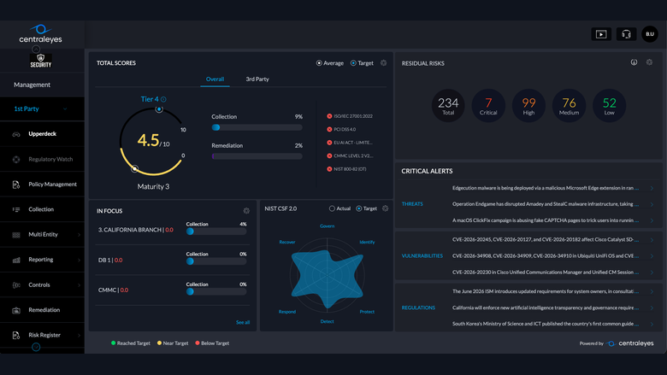Switch to the 3rd Party tab

coord(257,79)
